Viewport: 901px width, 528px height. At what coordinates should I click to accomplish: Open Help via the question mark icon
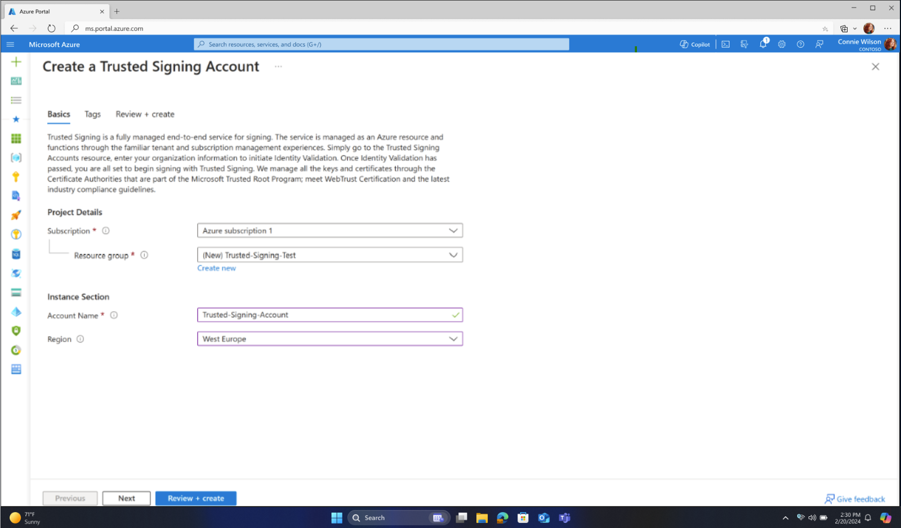pyautogui.click(x=801, y=44)
